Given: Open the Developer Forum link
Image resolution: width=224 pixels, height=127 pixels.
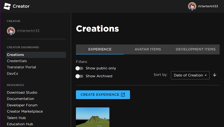Looking at the screenshot, I should [x=22, y=105].
